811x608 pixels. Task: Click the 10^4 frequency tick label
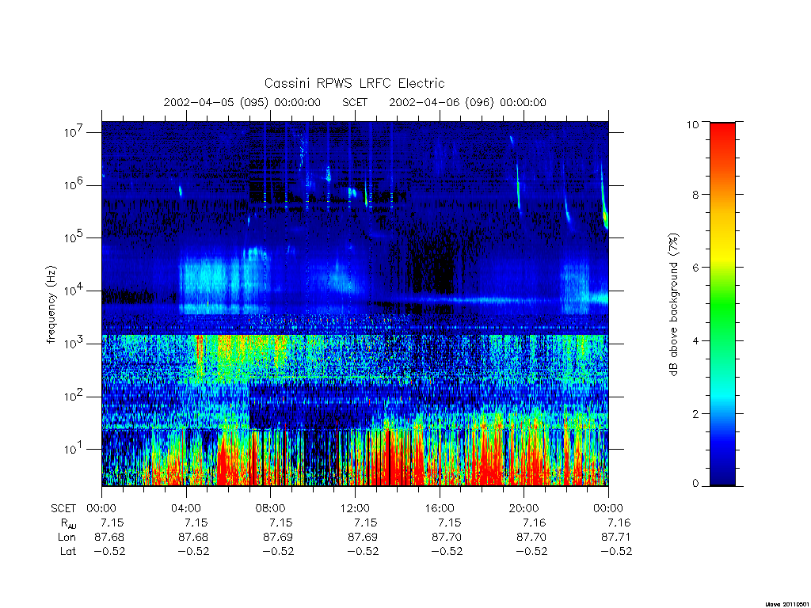tap(74, 291)
